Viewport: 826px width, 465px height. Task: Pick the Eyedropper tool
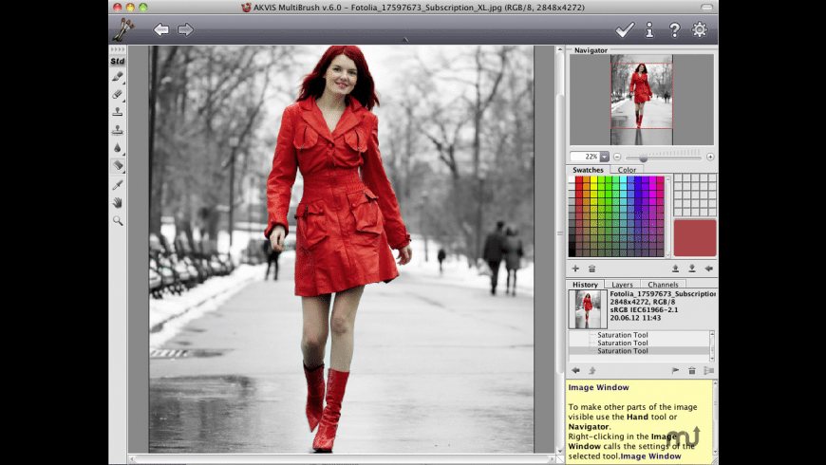pos(118,184)
